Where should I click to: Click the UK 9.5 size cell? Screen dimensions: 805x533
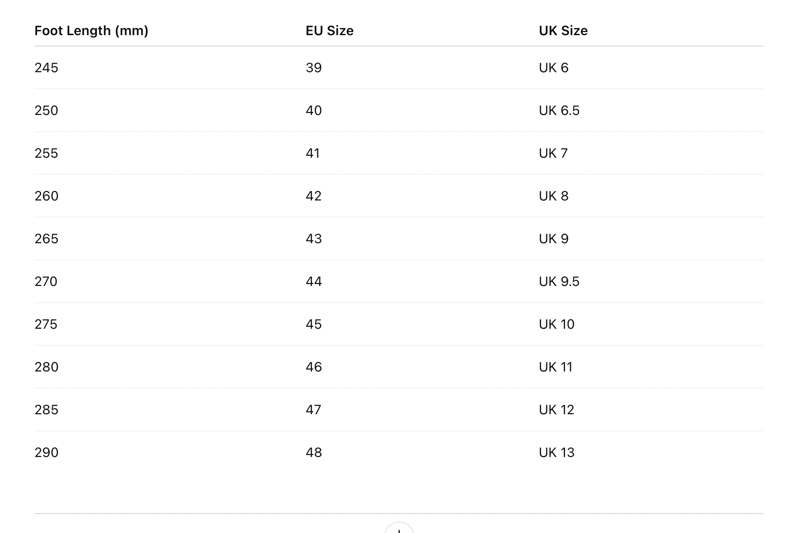point(559,282)
